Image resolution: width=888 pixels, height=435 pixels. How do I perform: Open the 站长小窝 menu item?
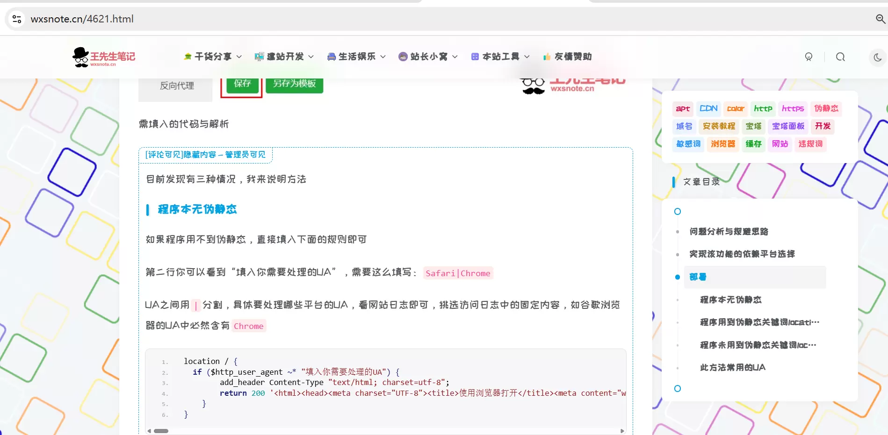[428, 57]
